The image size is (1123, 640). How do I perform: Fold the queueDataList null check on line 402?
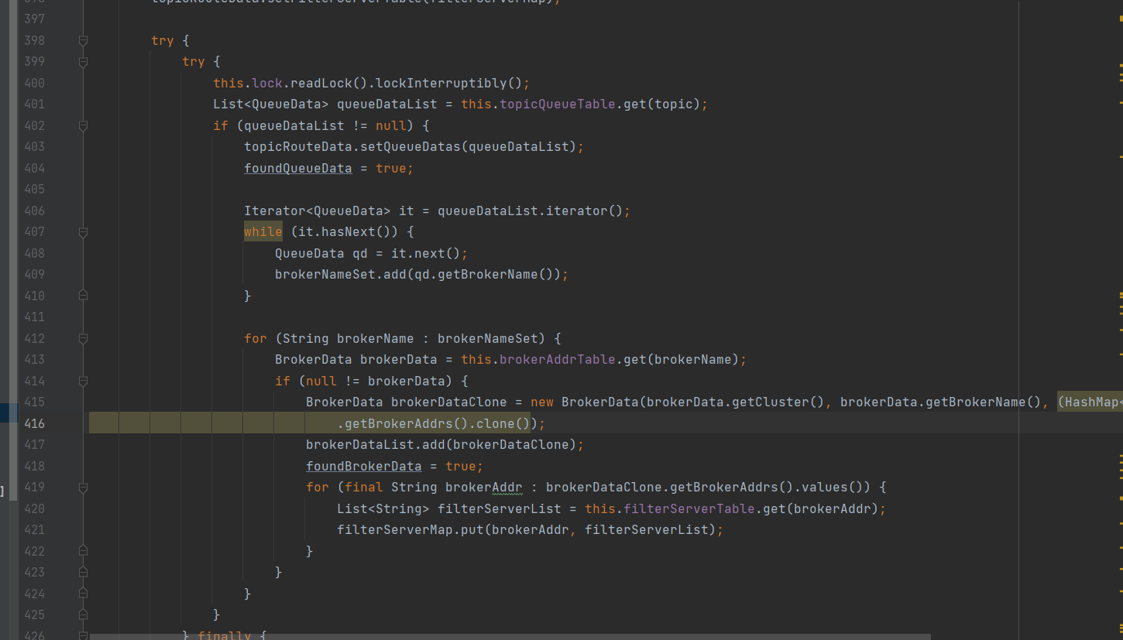click(83, 125)
